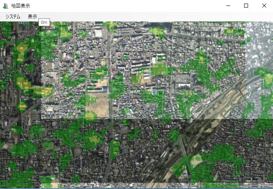This screenshot has width=273, height=189.
Task: Click the 0m distance tooltip label
Action: pos(44,23)
